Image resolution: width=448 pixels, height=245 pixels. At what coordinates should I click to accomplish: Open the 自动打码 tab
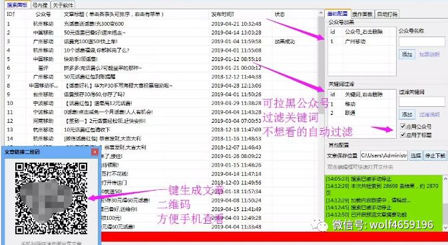(x=387, y=14)
